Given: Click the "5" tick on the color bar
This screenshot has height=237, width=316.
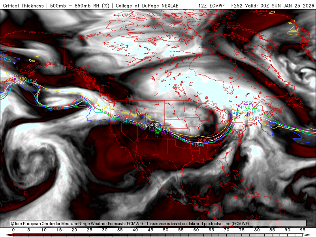Looking at the screenshot, I should coord(28,230).
